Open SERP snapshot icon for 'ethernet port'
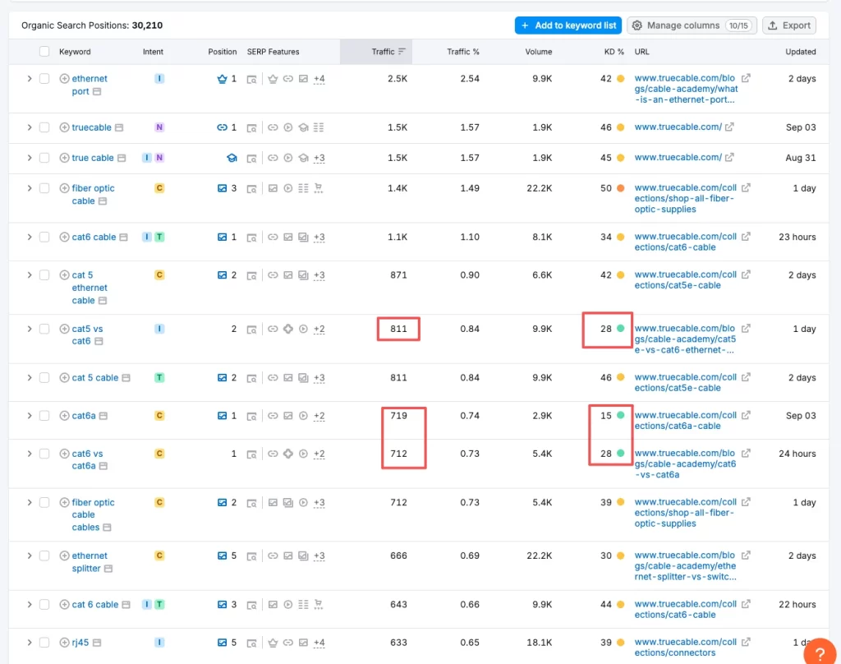 pos(251,79)
